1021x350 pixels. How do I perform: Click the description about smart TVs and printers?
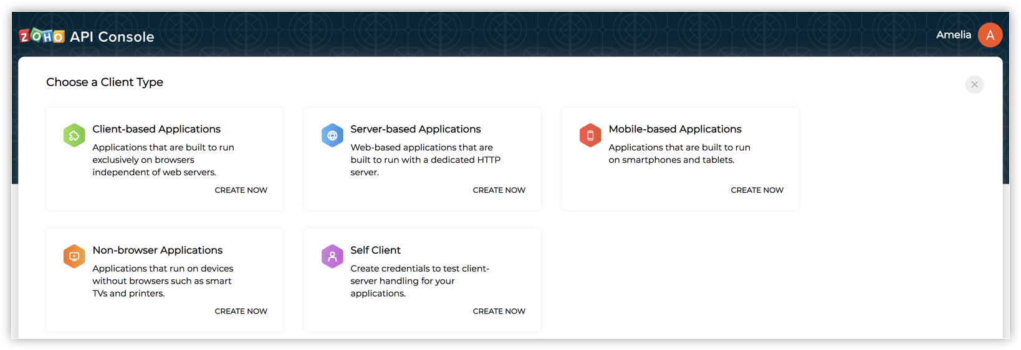point(163,281)
